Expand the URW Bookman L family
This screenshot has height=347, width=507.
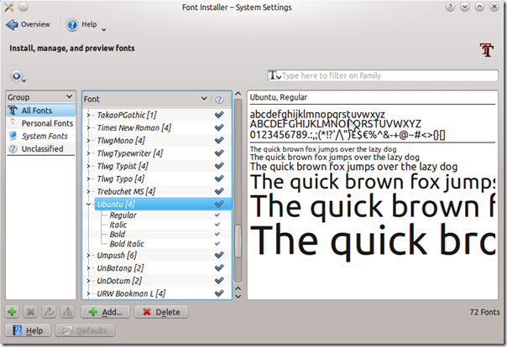pyautogui.click(x=89, y=293)
